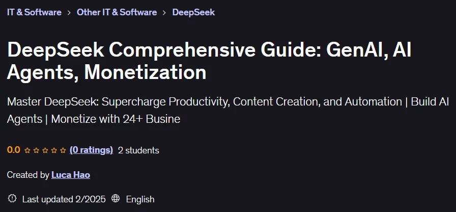
Task: Click the 'English' language text
Action: tap(140, 199)
